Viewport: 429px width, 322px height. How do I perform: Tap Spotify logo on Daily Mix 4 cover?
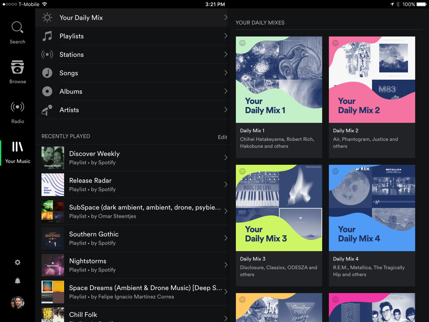(x=335, y=171)
